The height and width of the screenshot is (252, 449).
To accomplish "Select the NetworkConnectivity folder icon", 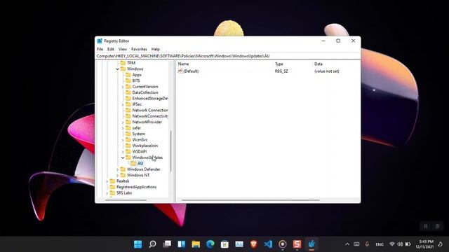I will point(128,116).
